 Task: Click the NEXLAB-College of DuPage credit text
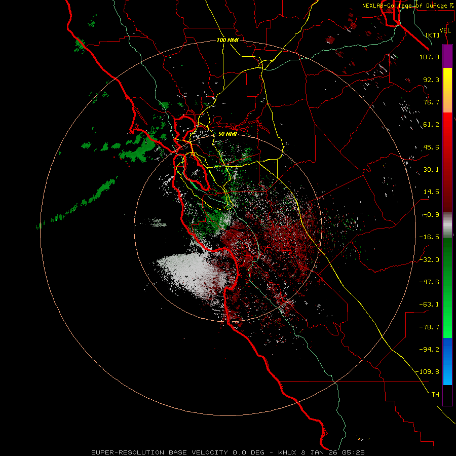click(408, 6)
